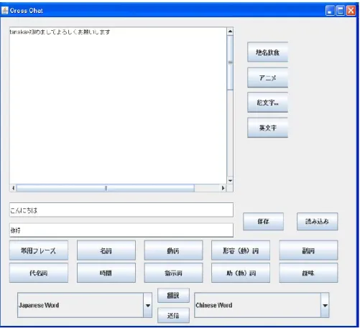Click the chat log scroll-up arrow
The height and width of the screenshot is (328, 360).
[230, 32]
